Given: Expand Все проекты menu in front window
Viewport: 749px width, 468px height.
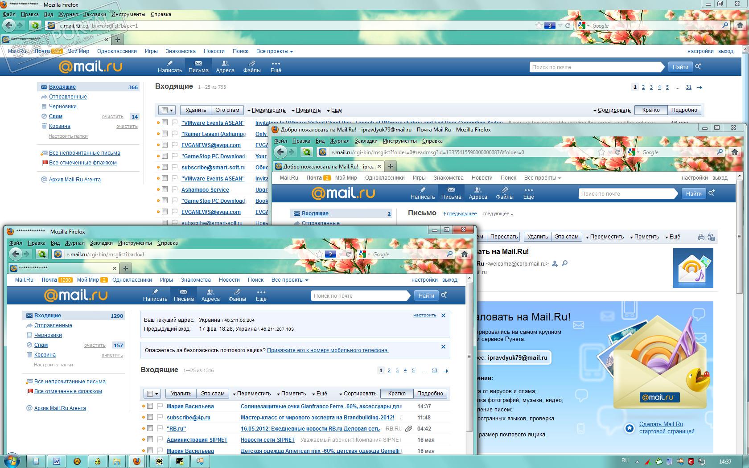Looking at the screenshot, I should (x=290, y=280).
